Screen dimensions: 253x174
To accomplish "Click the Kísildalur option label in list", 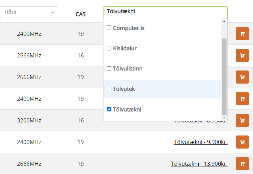I will click(x=125, y=48).
